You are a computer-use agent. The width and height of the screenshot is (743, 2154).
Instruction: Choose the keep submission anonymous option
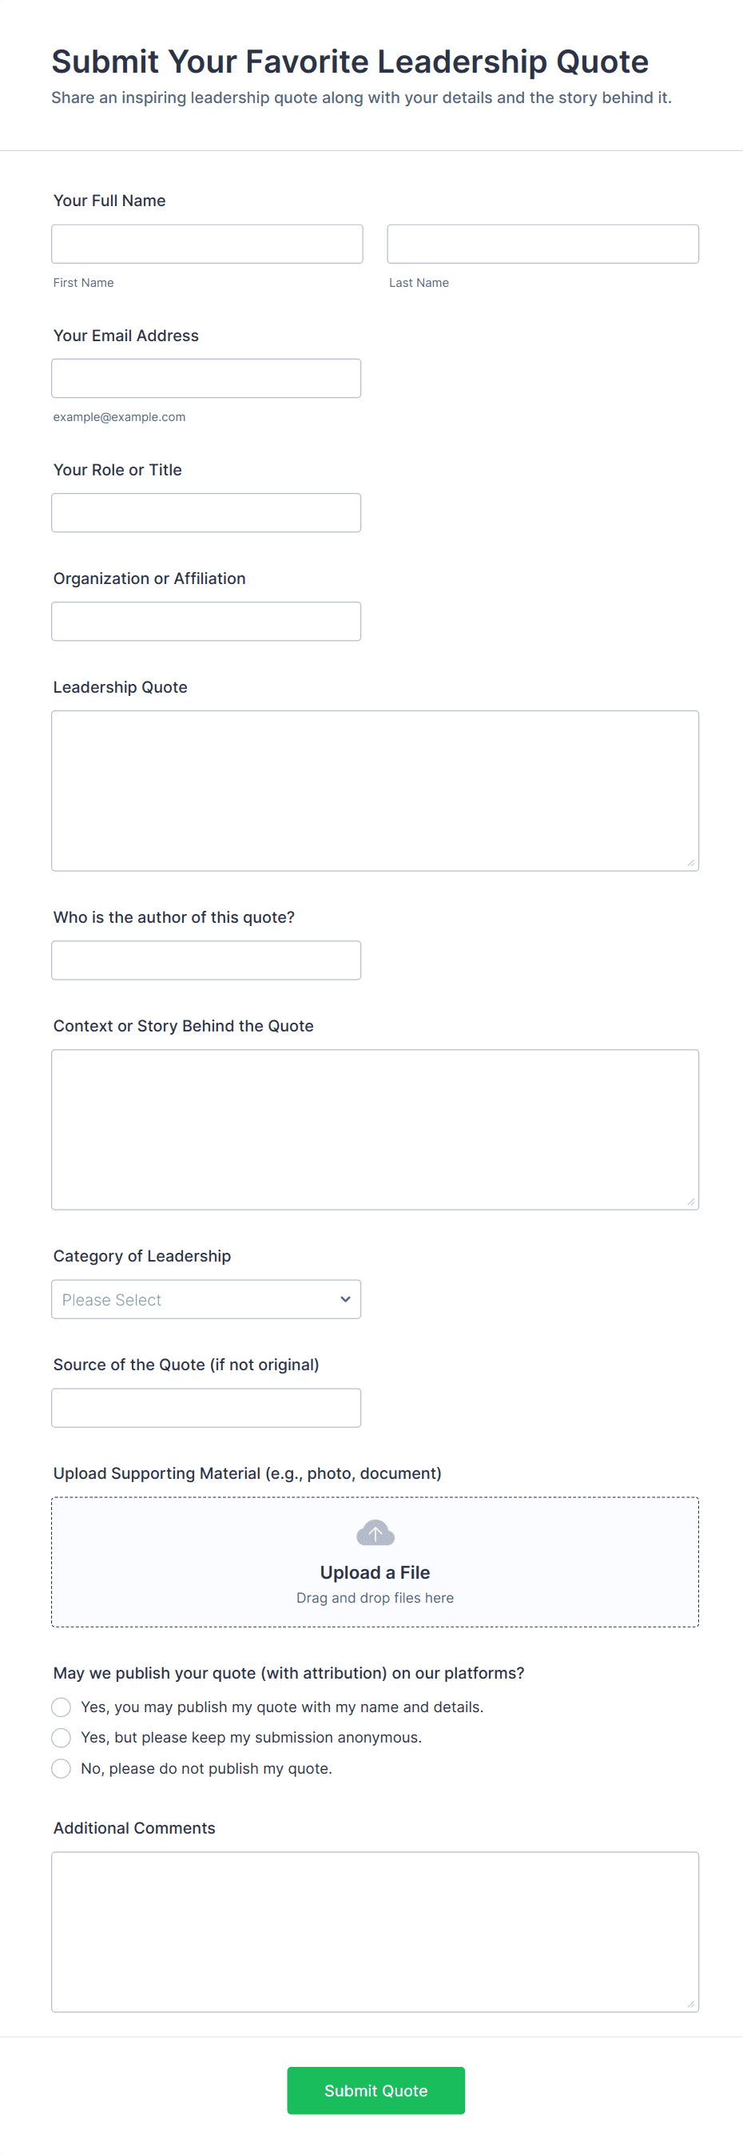tap(61, 1738)
